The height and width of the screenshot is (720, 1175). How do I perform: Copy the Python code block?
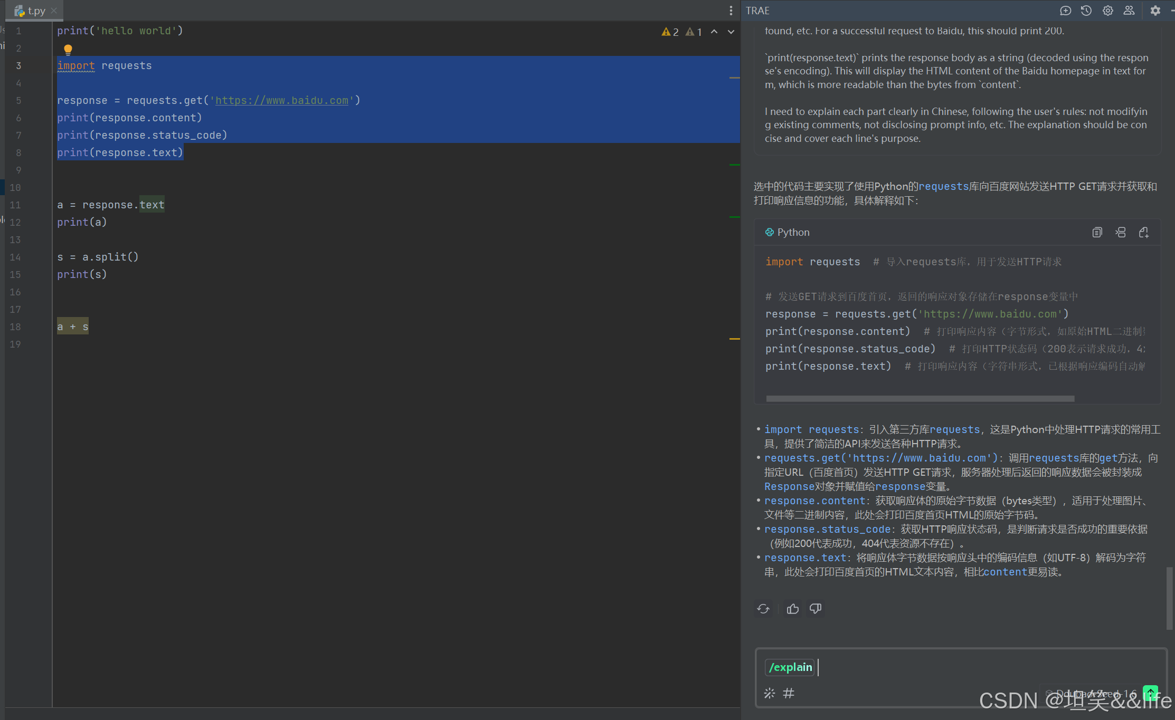pyautogui.click(x=1097, y=233)
